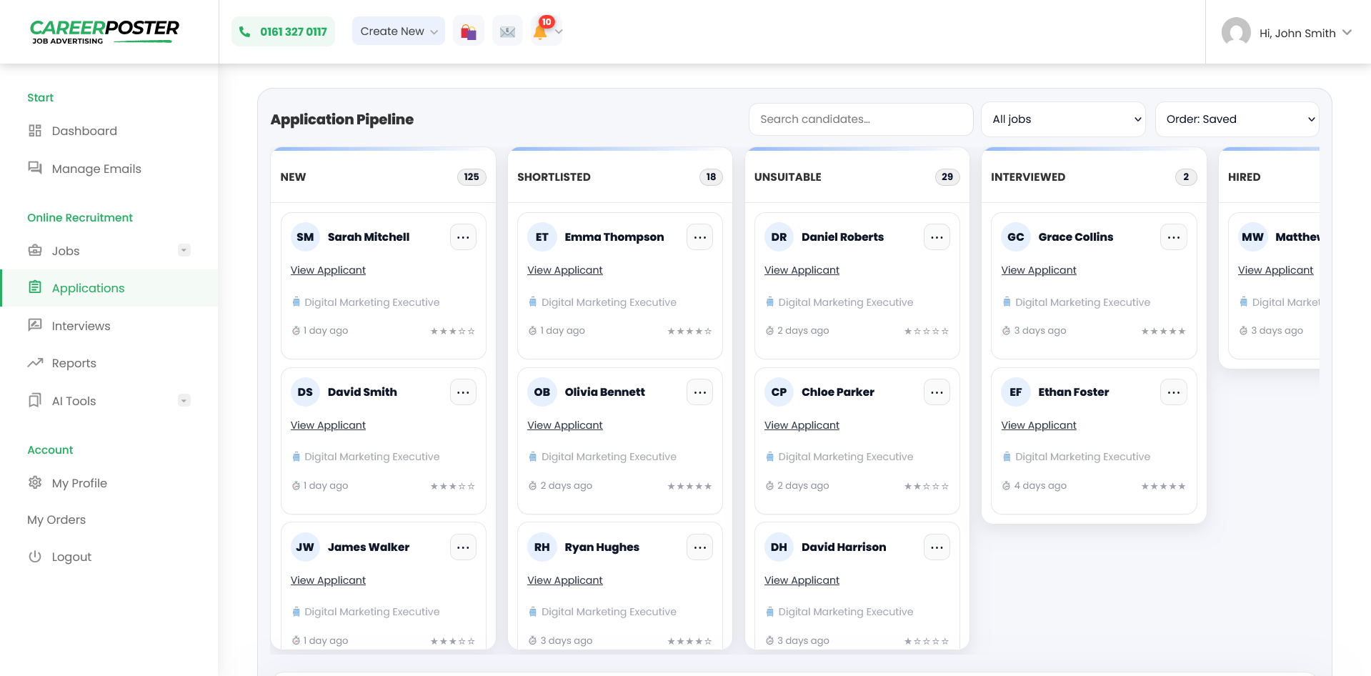Click the INTERVIEWED column header
This screenshot has width=1371, height=676.
[x=1028, y=177]
